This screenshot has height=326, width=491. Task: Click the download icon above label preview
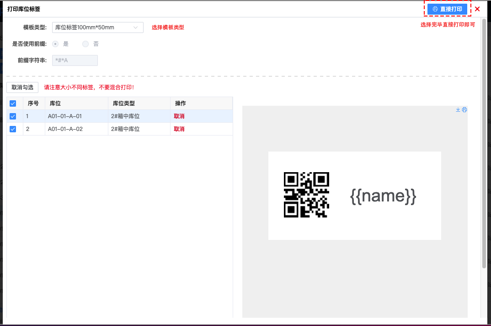458,109
